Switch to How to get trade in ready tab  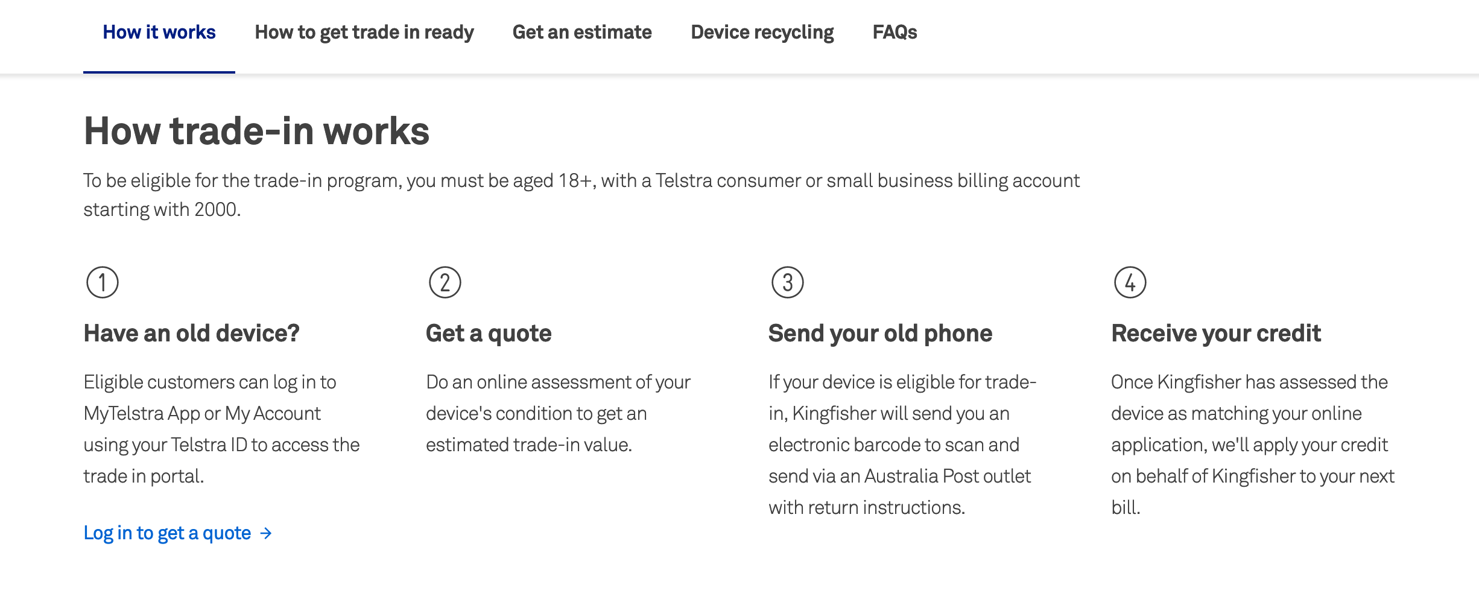point(364,33)
